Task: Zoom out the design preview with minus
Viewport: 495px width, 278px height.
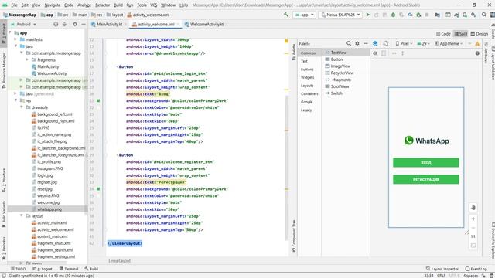Action: click(x=473, y=228)
